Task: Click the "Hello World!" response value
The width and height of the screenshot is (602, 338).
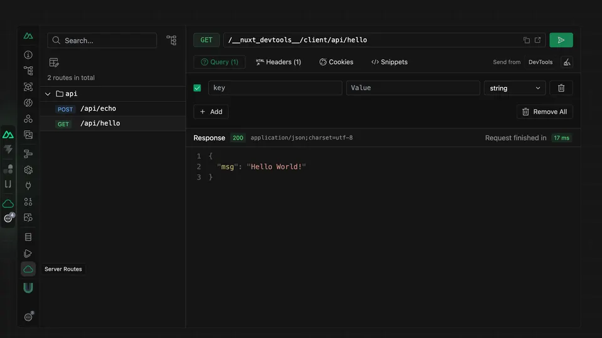Action: click(277, 166)
